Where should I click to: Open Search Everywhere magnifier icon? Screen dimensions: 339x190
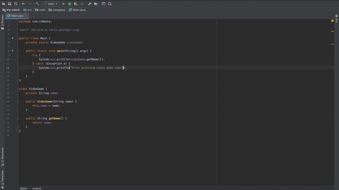pos(110,4)
